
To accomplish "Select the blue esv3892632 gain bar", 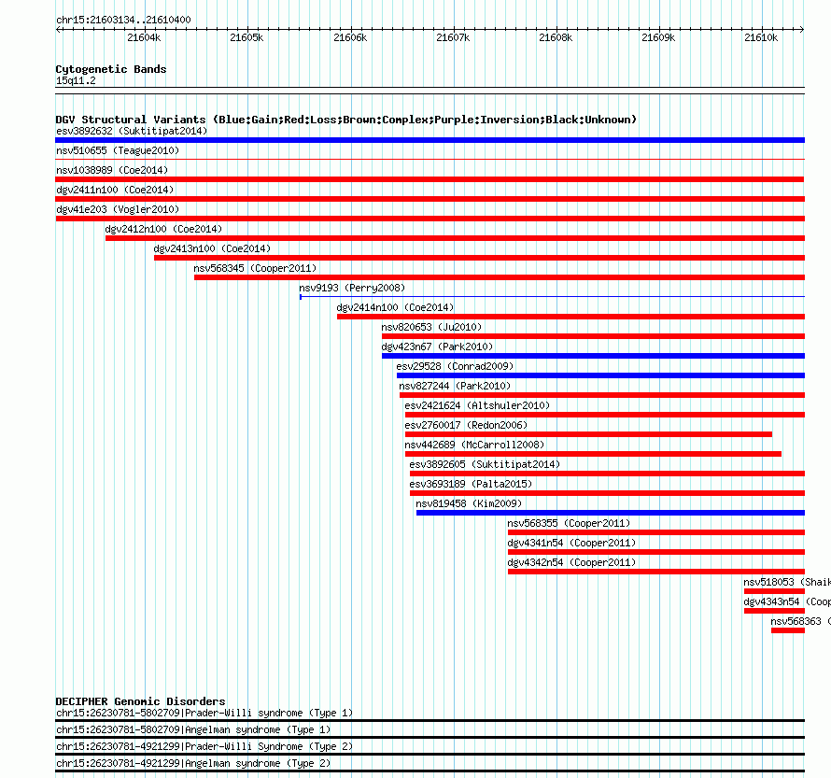I will (x=430, y=140).
